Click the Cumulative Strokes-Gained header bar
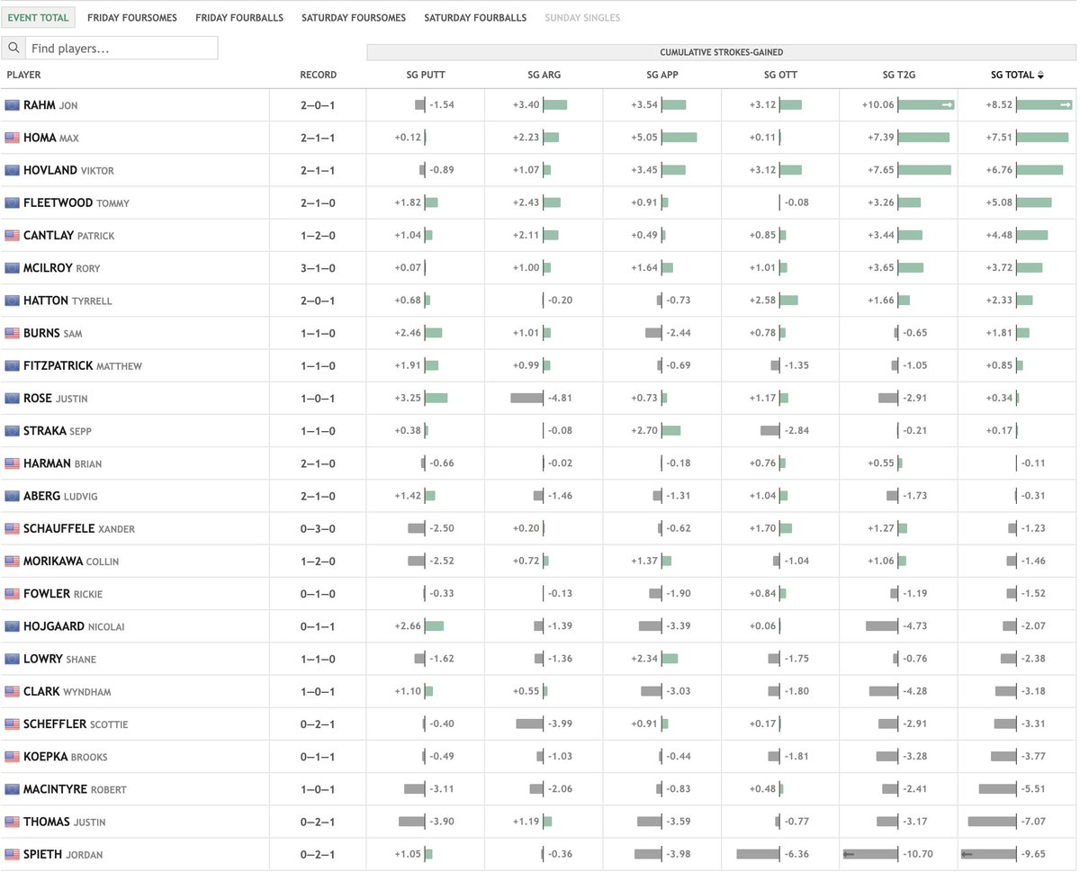Screen dimensions: 1080x872 pos(721,52)
